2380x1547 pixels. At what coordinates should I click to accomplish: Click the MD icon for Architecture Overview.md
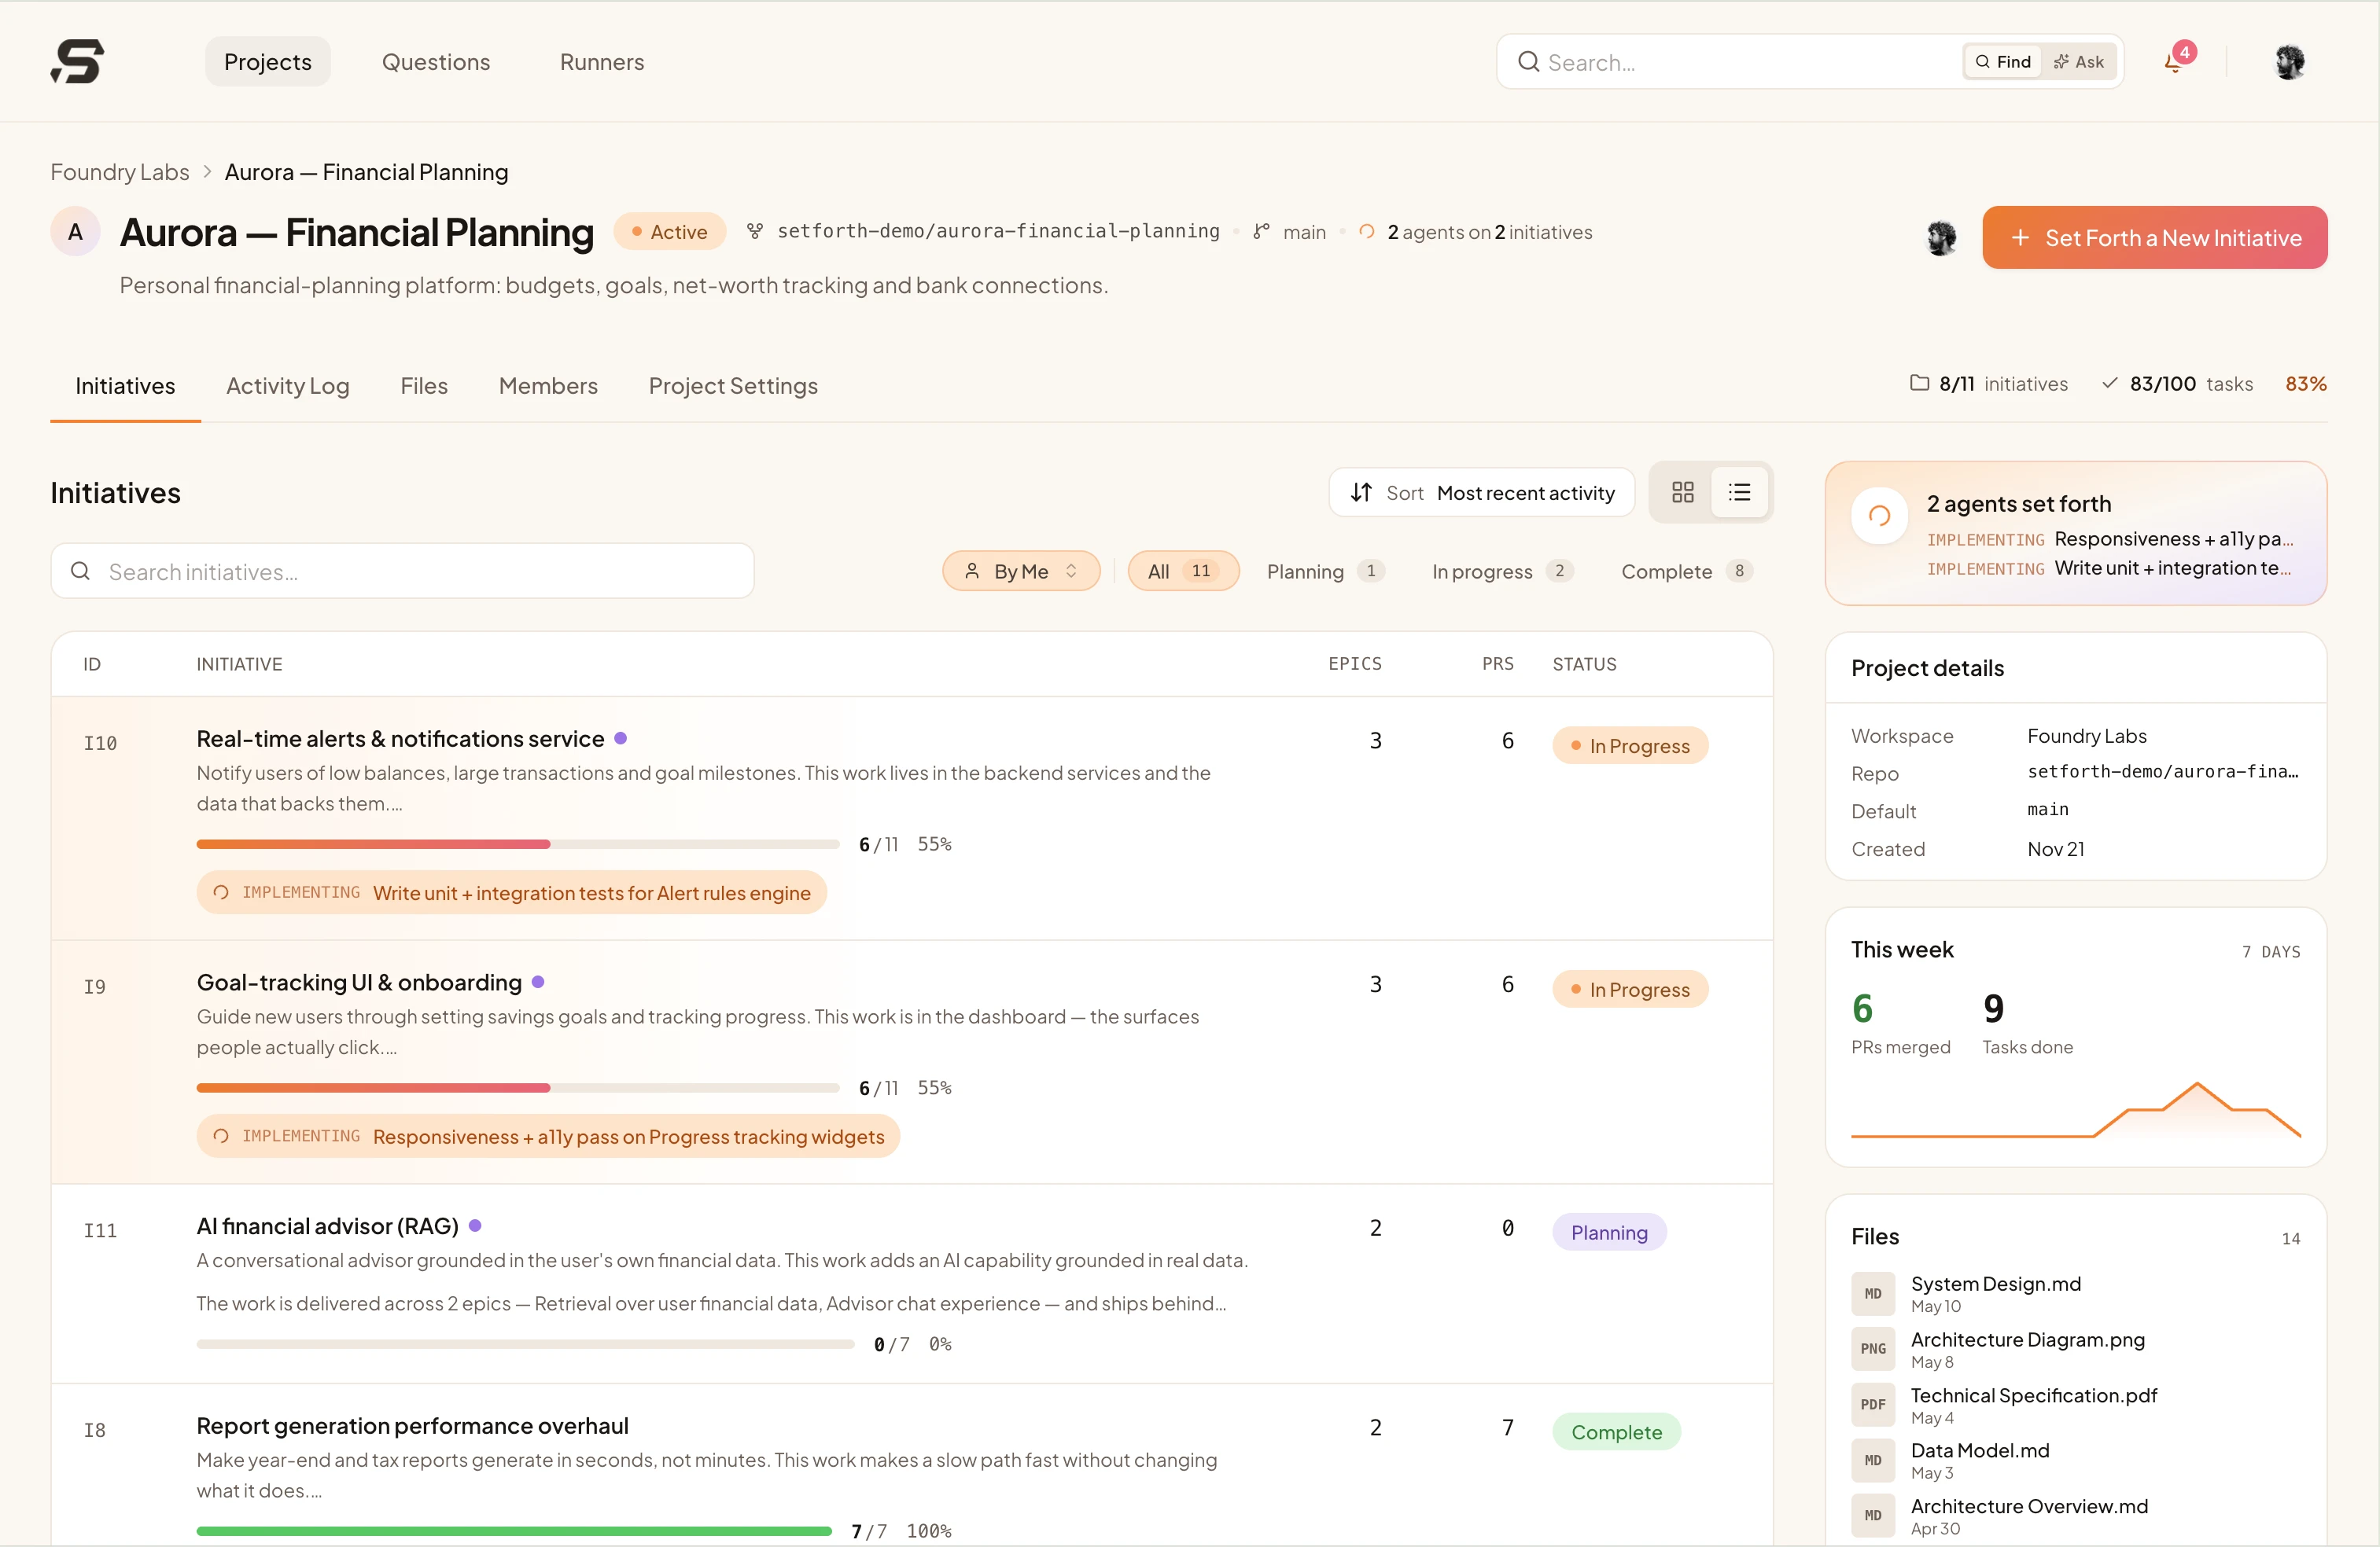point(1872,1516)
